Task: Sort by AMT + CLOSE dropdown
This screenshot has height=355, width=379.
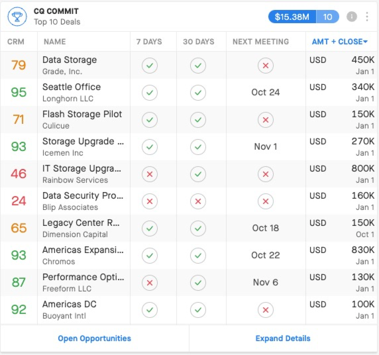Action: point(340,42)
